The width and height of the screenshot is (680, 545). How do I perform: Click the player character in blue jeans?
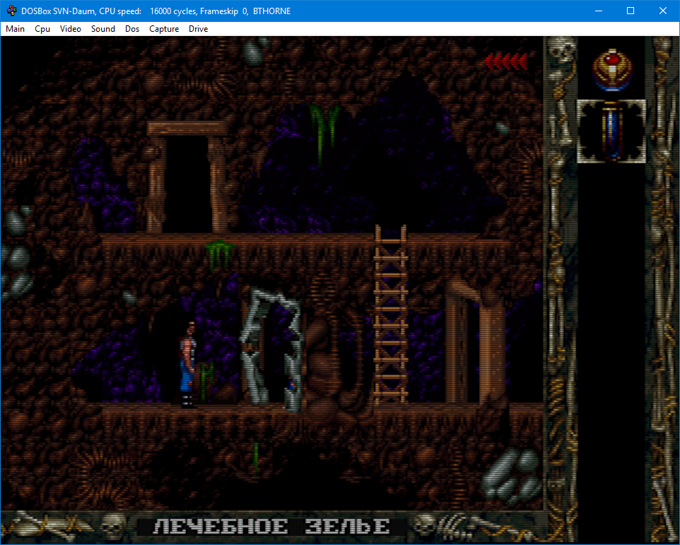(x=188, y=365)
